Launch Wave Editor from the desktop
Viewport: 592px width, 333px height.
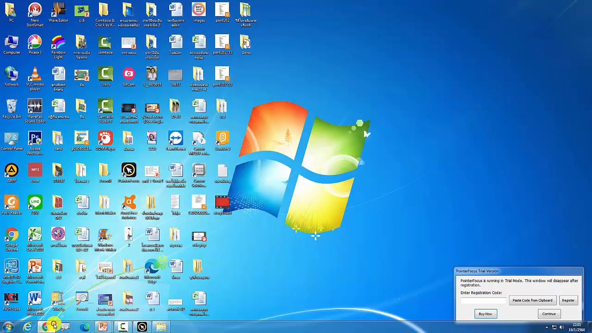[58, 12]
